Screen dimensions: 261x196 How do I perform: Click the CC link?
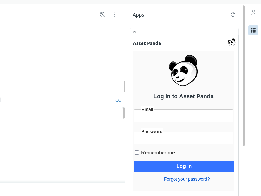[x=118, y=100]
